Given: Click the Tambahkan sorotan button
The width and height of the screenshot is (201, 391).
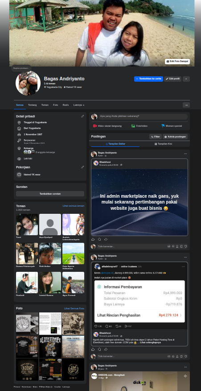Looking at the screenshot, I should 50,194.
